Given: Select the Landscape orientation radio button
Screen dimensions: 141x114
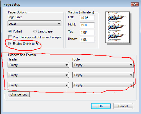Looking at the screenshot, I should tap(35, 31).
